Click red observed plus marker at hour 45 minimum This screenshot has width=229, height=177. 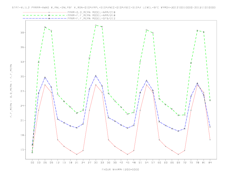coord(128,154)
